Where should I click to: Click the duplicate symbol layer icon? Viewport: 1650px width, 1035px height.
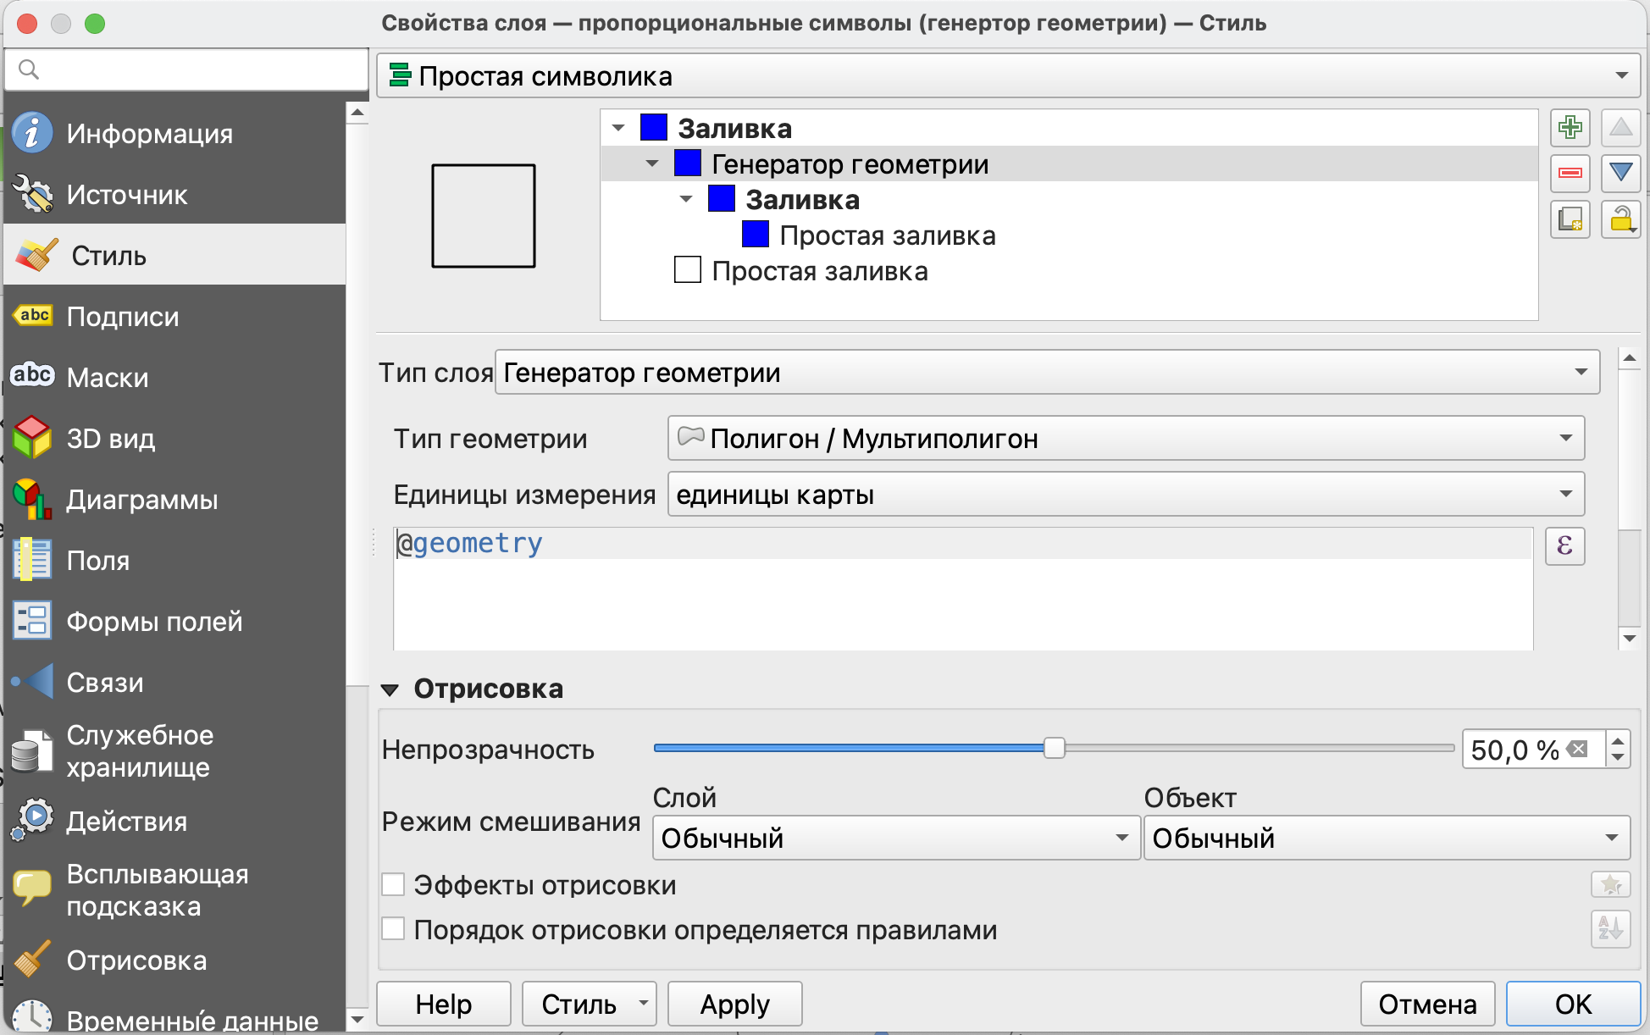1570,220
